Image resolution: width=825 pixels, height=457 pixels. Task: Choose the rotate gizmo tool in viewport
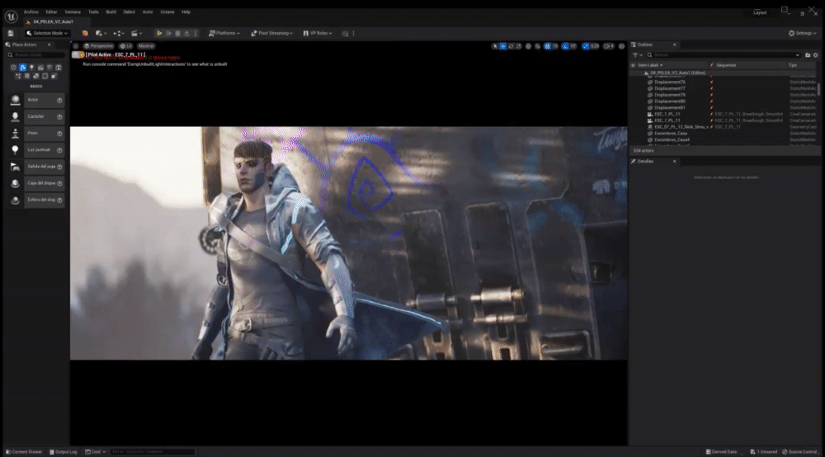point(511,46)
